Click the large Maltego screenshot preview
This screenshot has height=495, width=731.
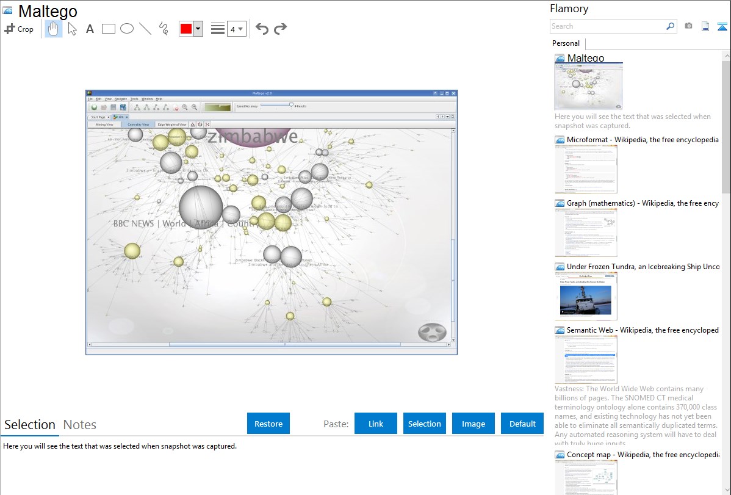tap(272, 222)
